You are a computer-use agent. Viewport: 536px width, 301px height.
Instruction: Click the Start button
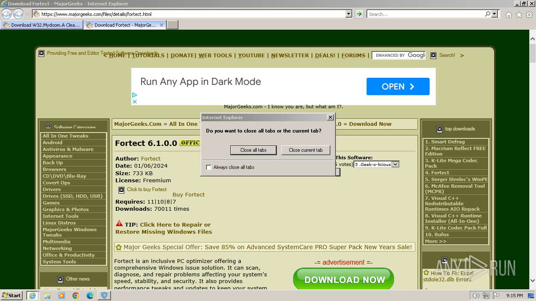pyautogui.click(x=12, y=296)
